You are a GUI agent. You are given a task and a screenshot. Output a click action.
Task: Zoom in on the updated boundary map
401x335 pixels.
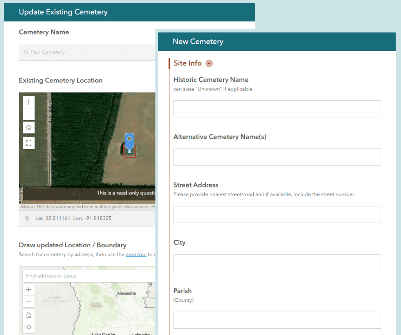[x=29, y=290]
